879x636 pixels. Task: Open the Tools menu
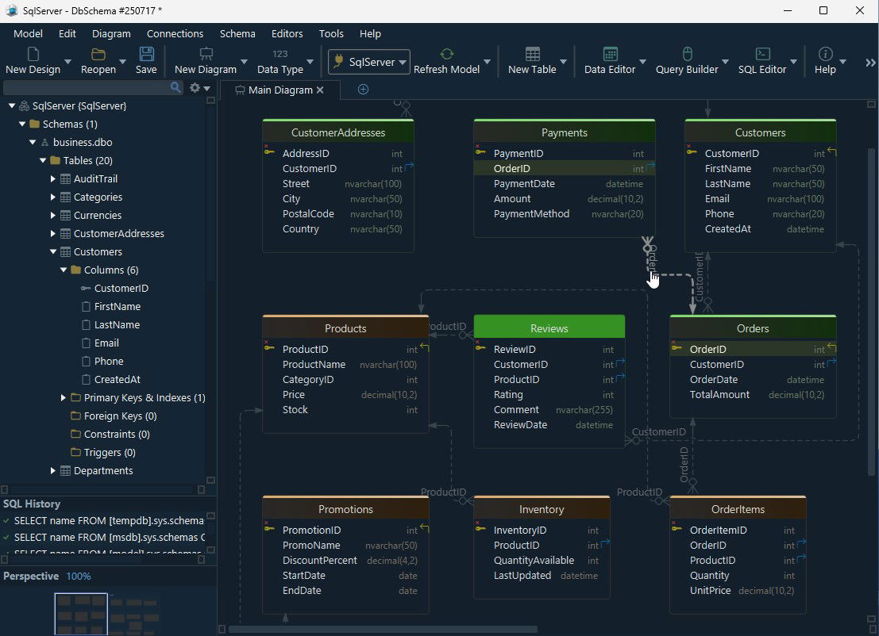coord(331,33)
